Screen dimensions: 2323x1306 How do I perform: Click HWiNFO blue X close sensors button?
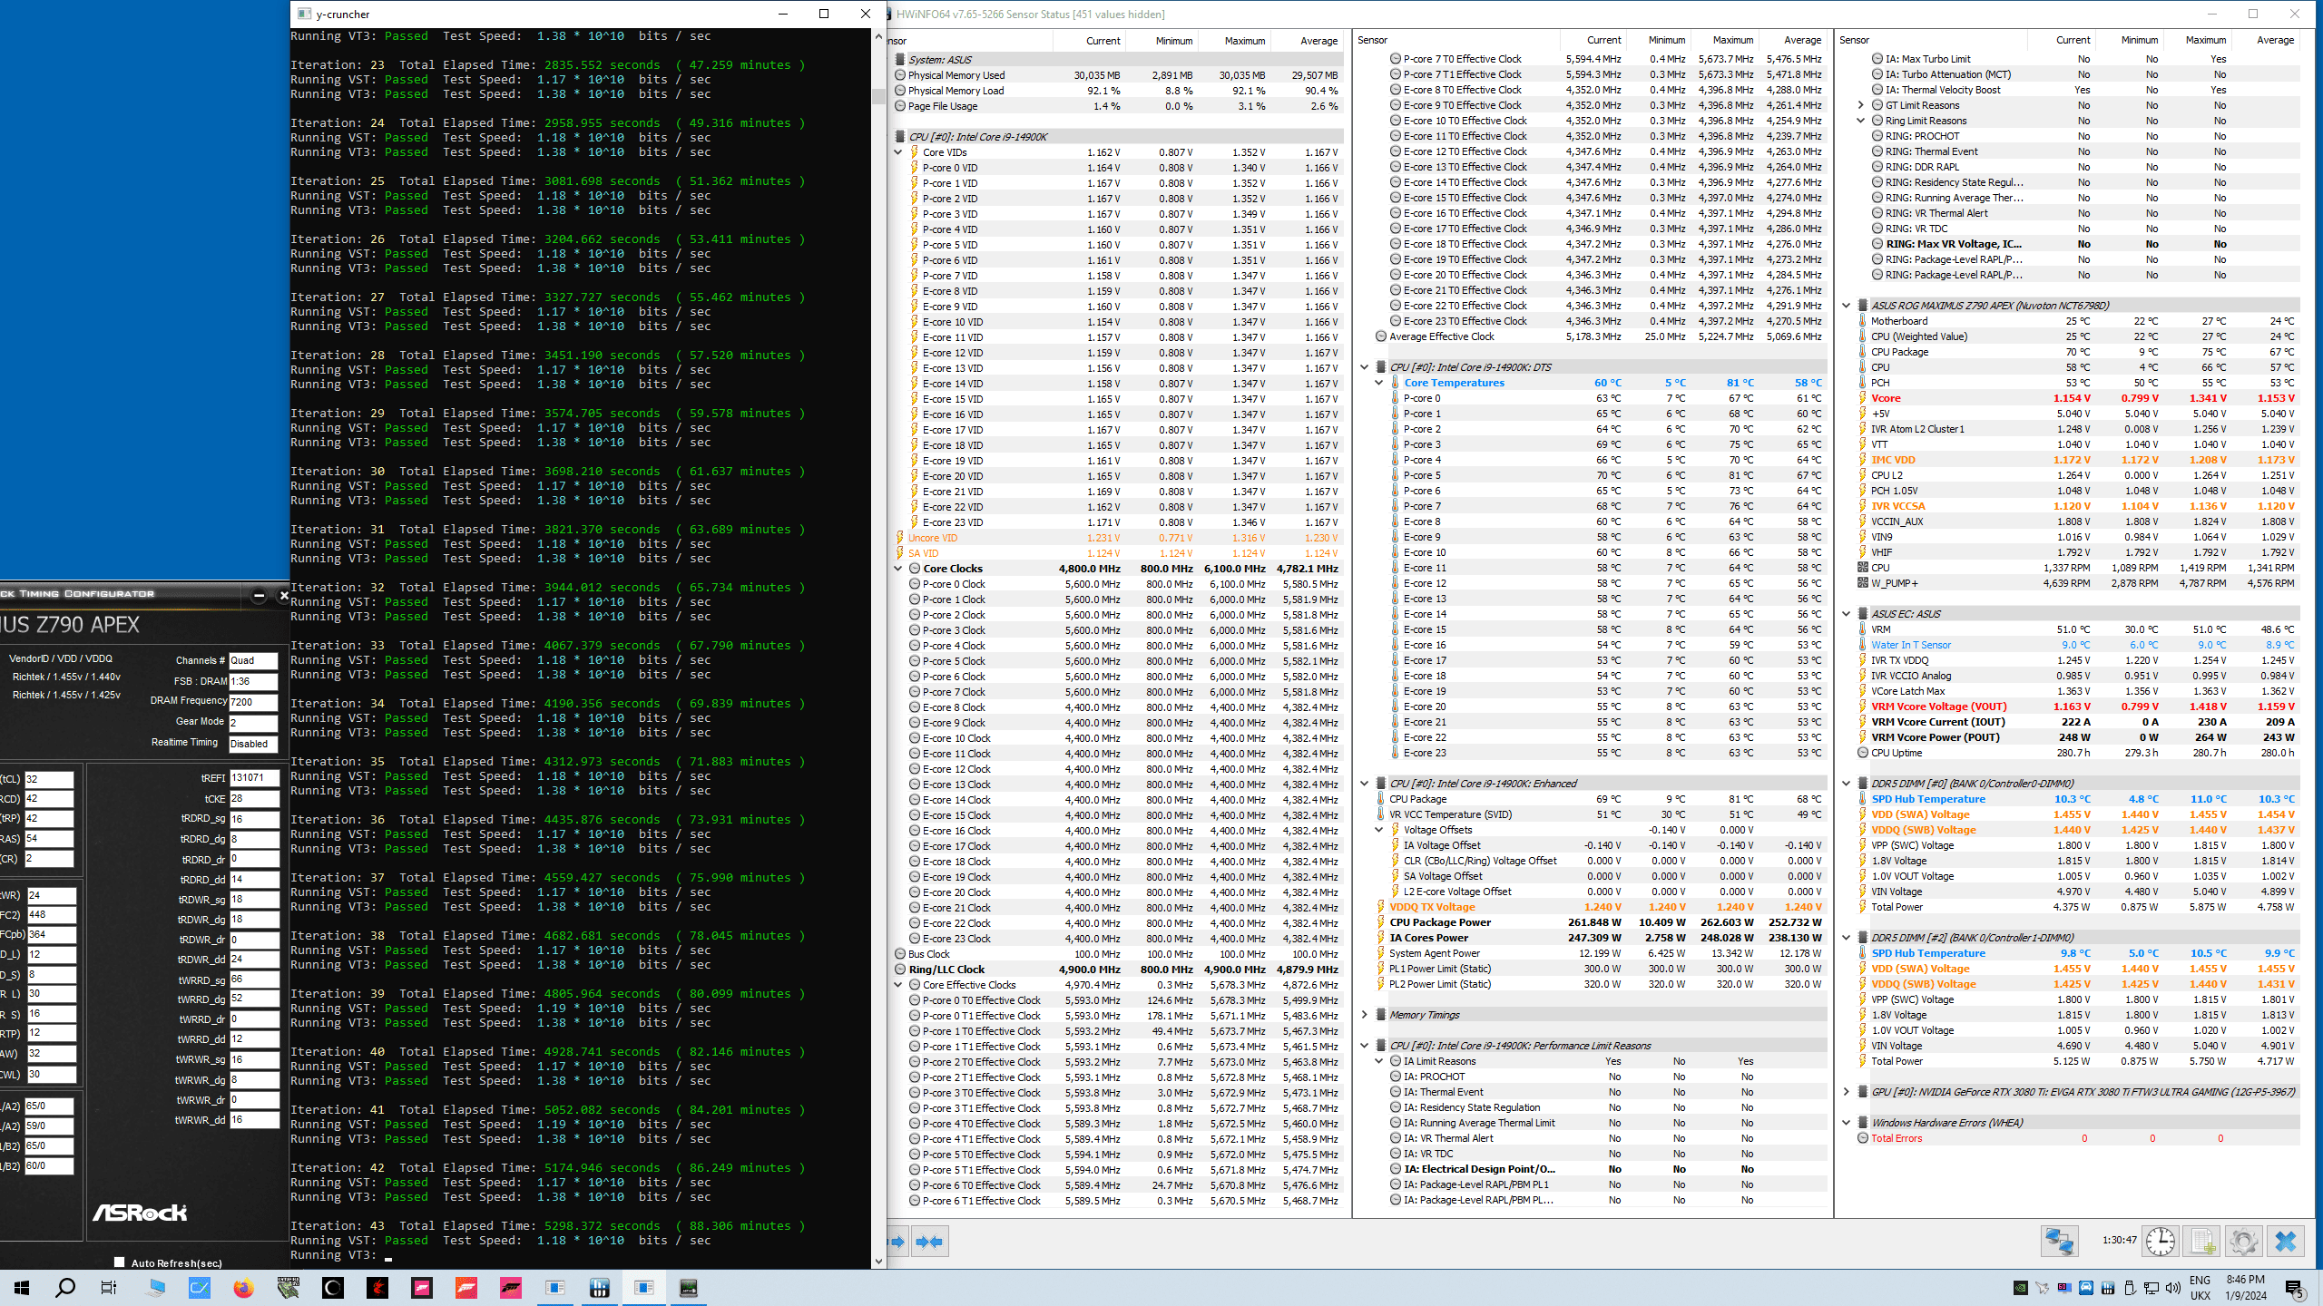(2285, 1241)
